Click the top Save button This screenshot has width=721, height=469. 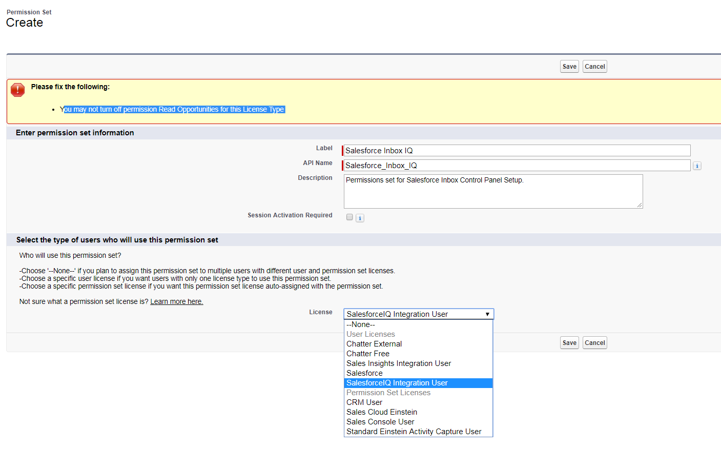(x=569, y=67)
